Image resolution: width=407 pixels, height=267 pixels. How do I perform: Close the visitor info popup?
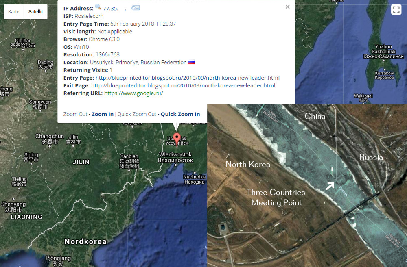287,7
